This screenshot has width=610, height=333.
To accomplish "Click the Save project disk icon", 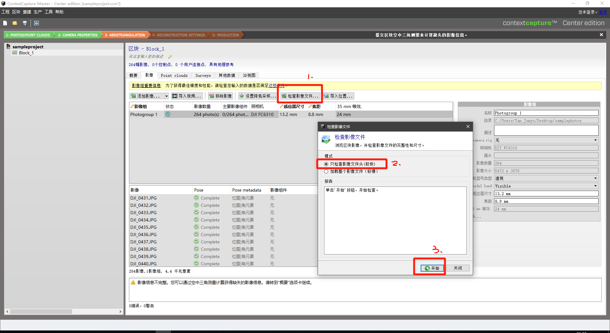I will coord(24,23).
